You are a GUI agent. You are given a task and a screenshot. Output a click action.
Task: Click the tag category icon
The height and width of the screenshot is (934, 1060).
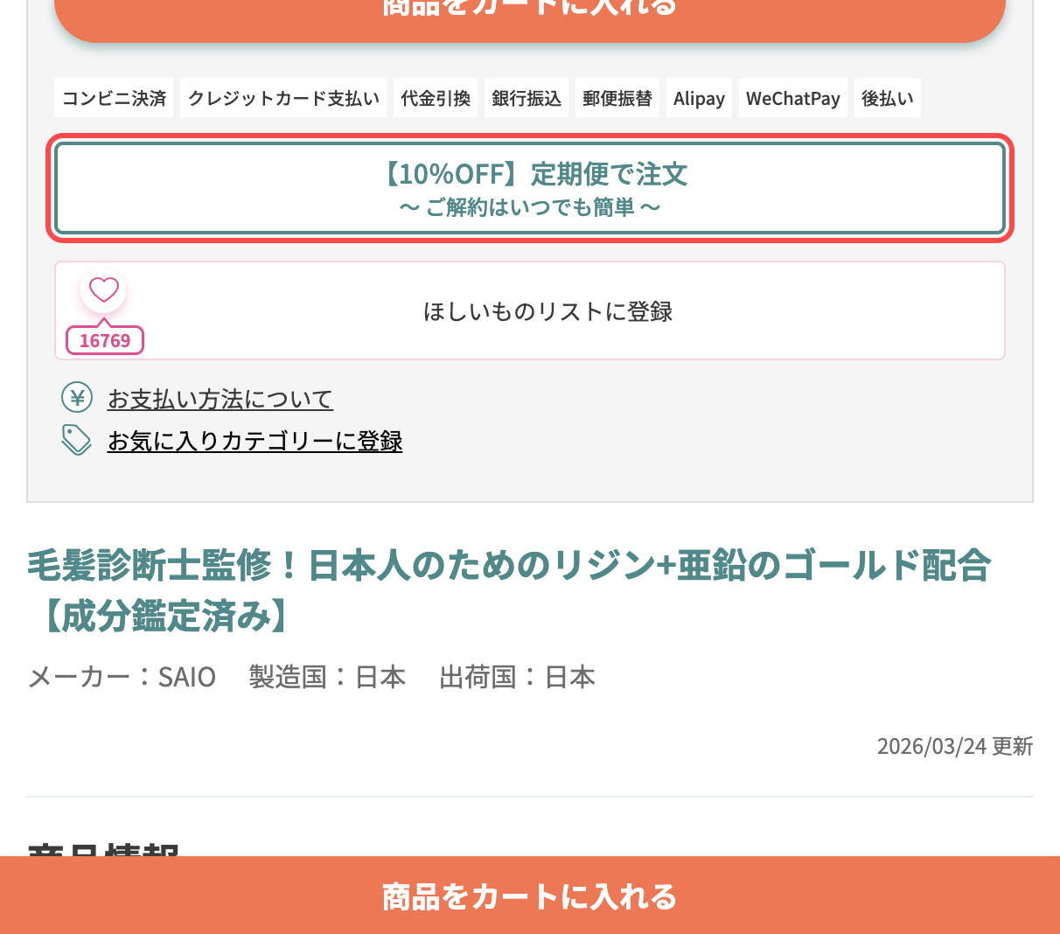(x=77, y=440)
